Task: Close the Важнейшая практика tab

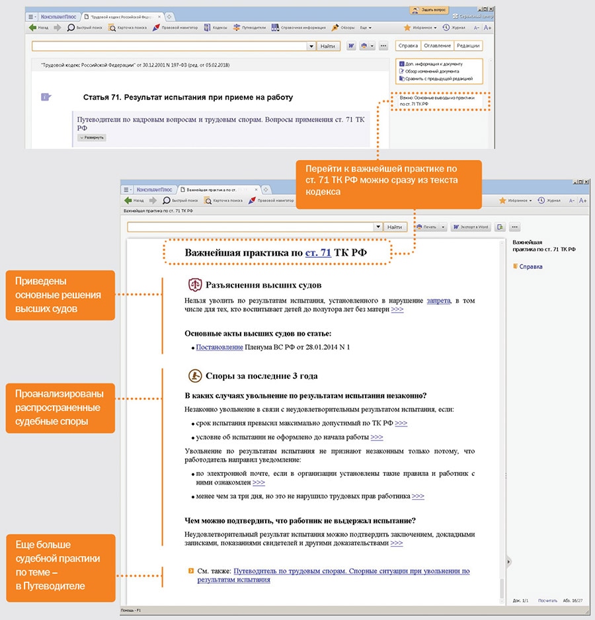Action: [x=257, y=190]
